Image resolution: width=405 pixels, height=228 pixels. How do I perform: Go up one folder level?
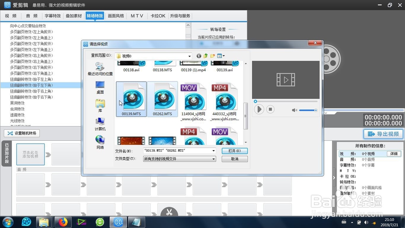coord(206,56)
